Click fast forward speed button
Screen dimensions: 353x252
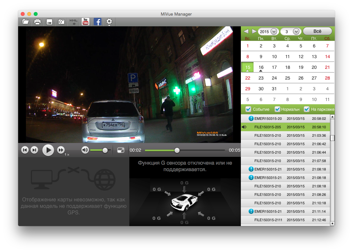point(61,150)
